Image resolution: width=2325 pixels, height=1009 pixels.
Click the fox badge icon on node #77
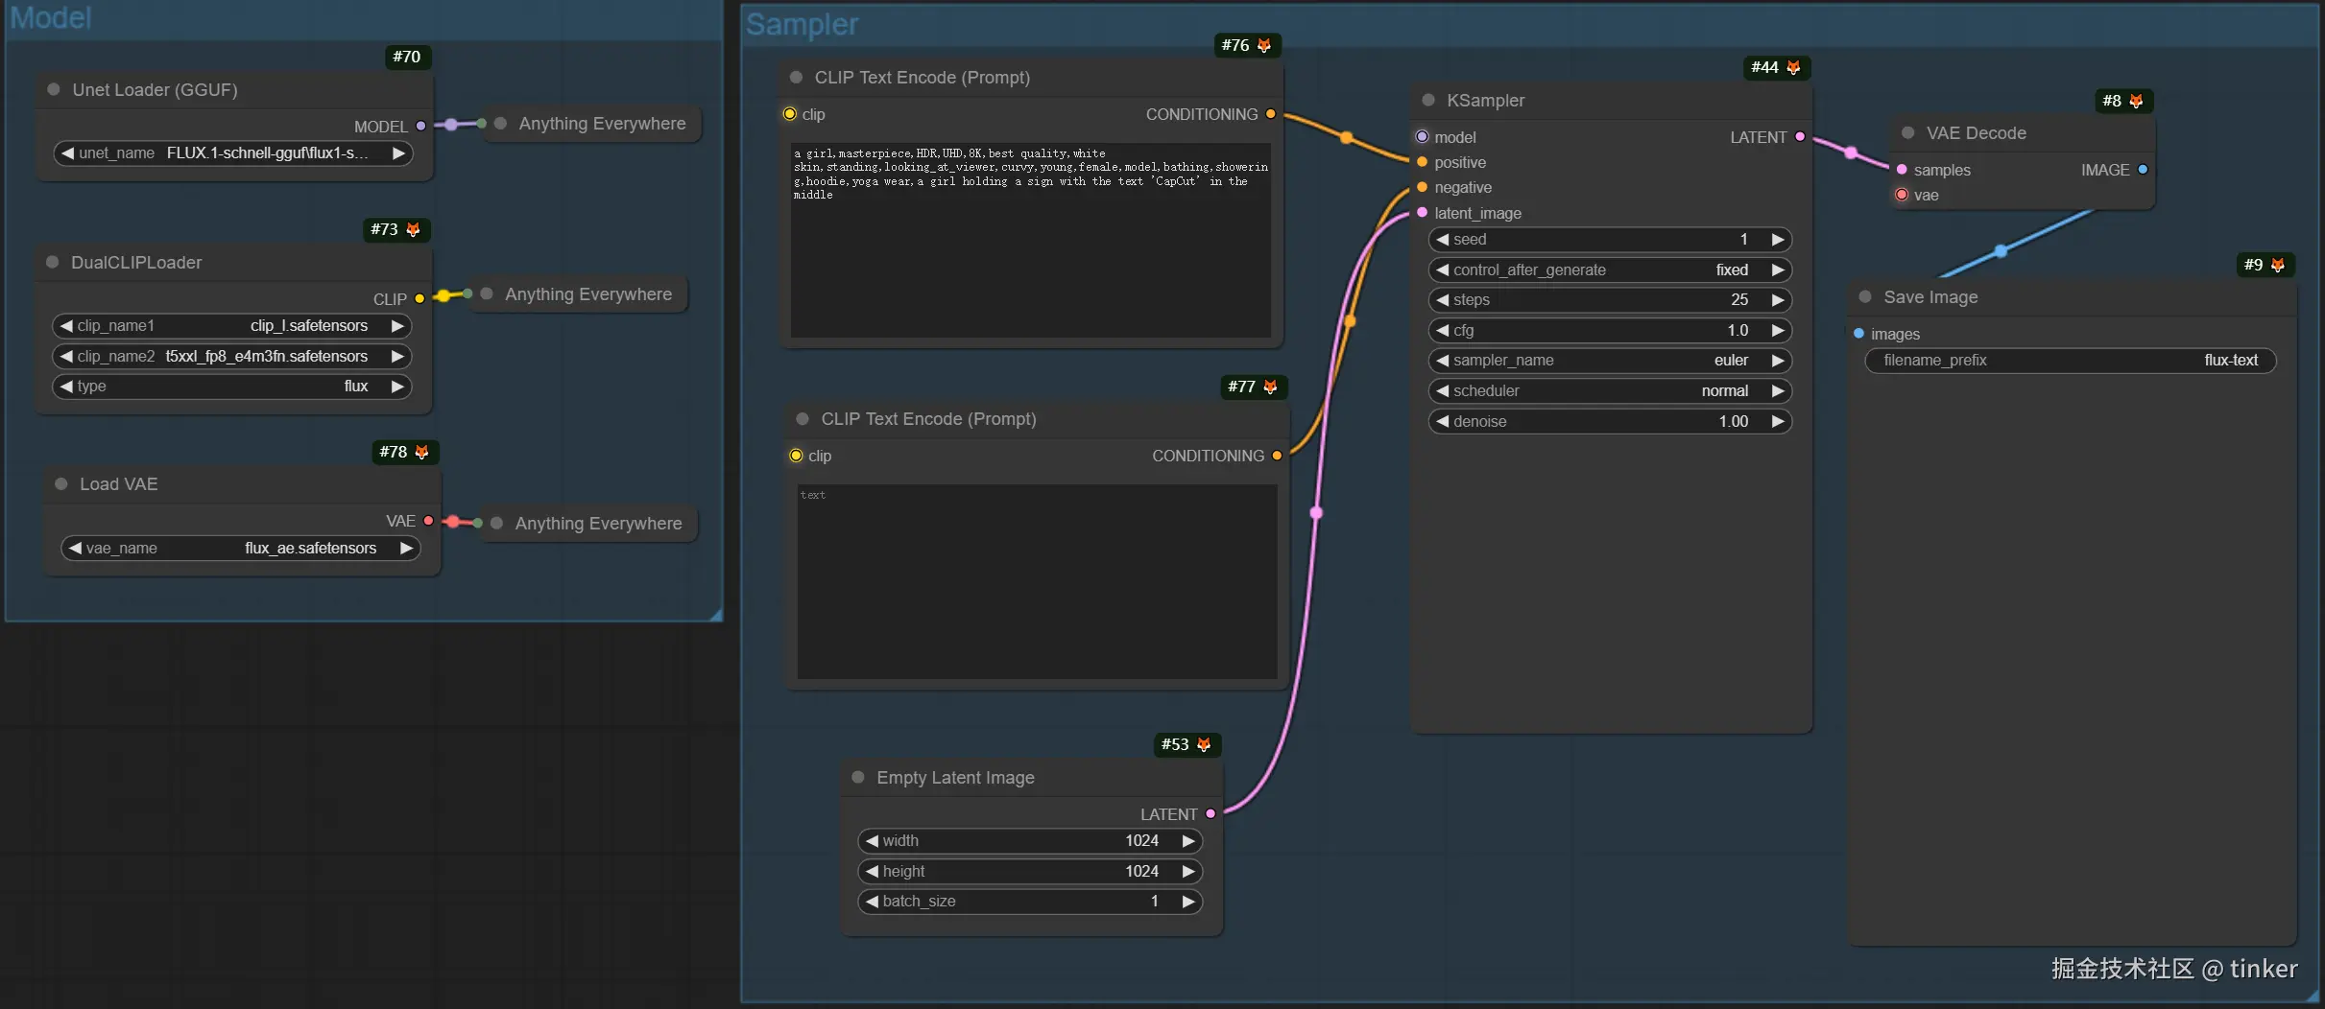[1270, 387]
